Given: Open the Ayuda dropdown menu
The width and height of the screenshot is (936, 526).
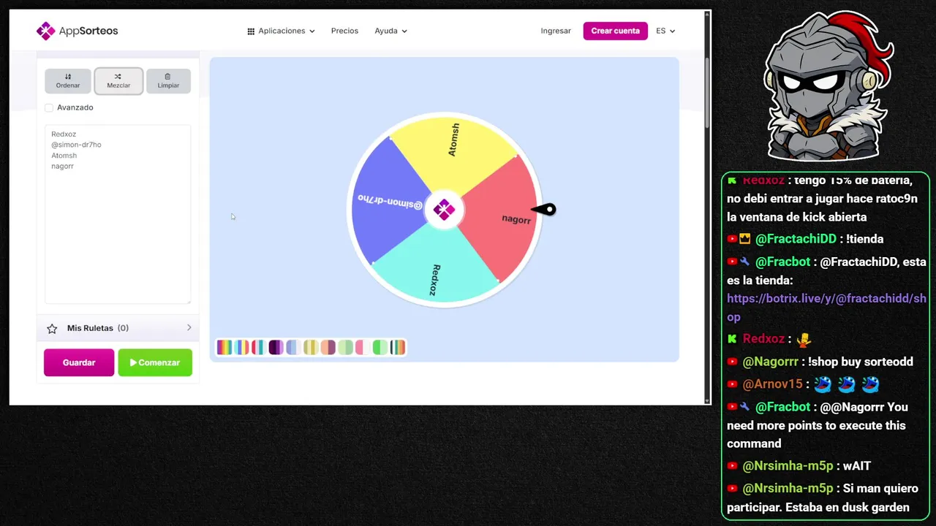Looking at the screenshot, I should coord(390,31).
